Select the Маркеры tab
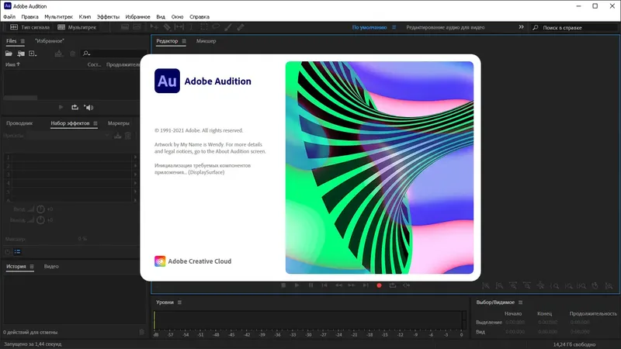621x349 pixels. (x=119, y=123)
